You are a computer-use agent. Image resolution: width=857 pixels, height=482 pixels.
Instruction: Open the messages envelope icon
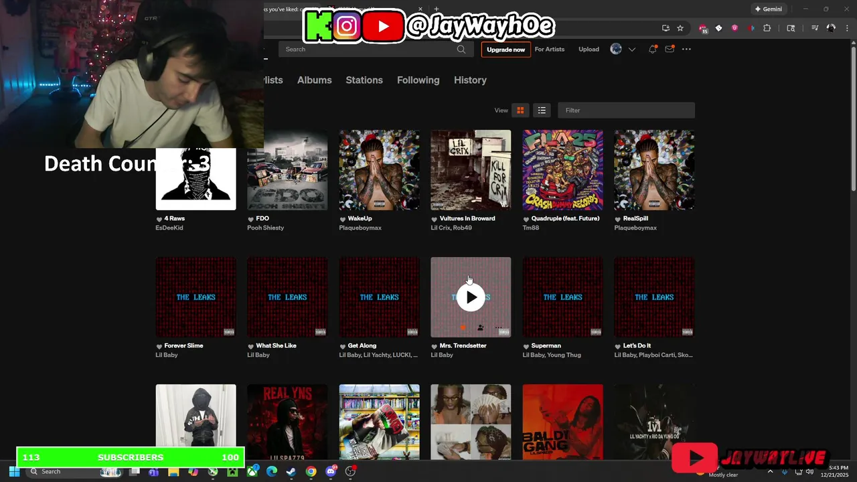(x=670, y=50)
